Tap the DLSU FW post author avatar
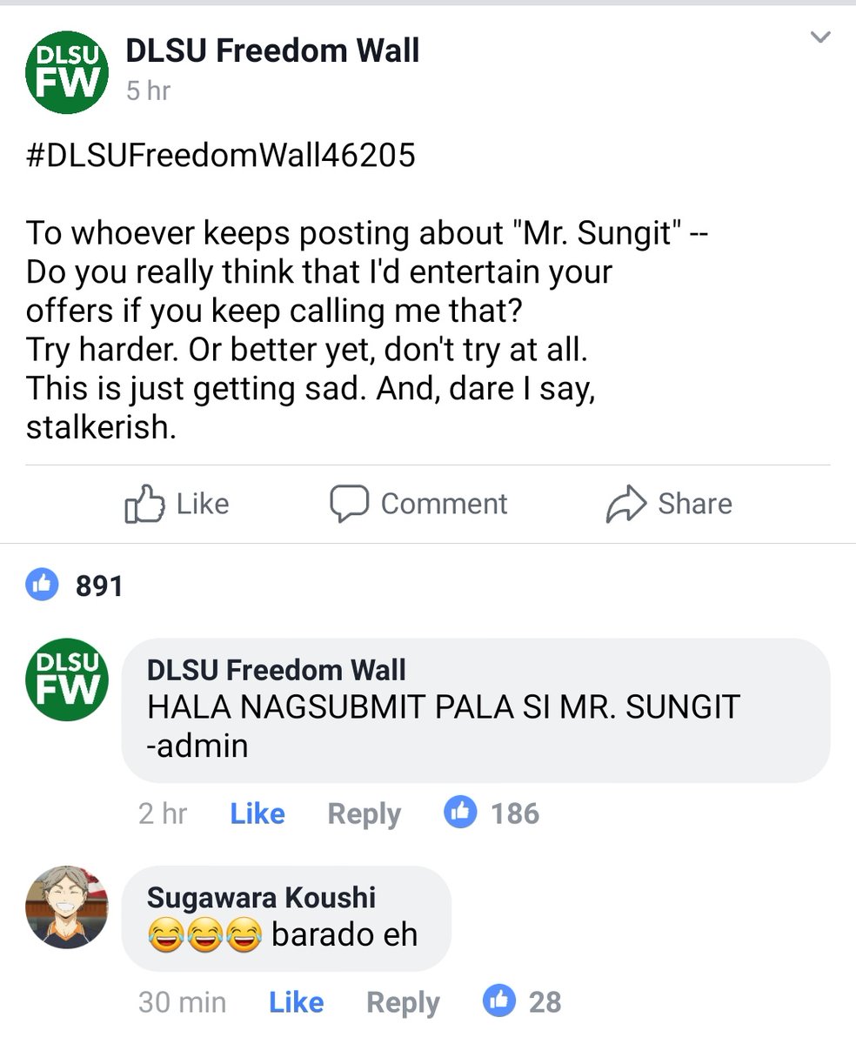 pyautogui.click(x=67, y=71)
